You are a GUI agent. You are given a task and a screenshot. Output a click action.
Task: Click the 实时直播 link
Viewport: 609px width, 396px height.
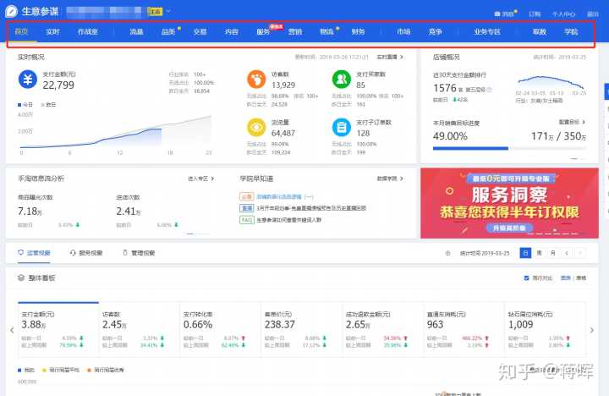pyautogui.click(x=389, y=57)
